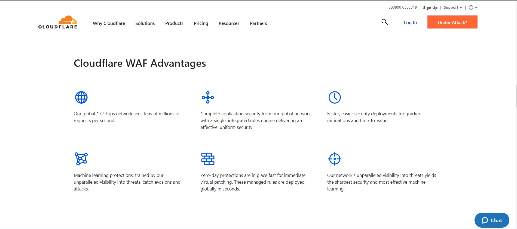Click text about machine learning protections
517x229 pixels.
coord(127,182)
